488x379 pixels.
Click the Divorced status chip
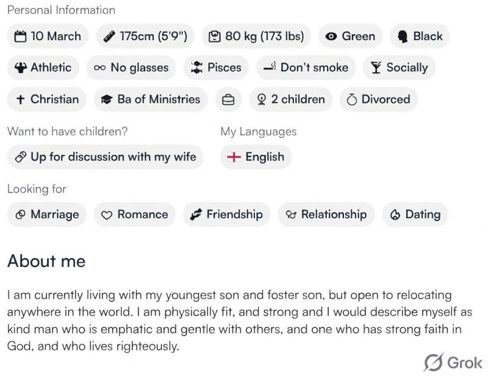click(378, 99)
